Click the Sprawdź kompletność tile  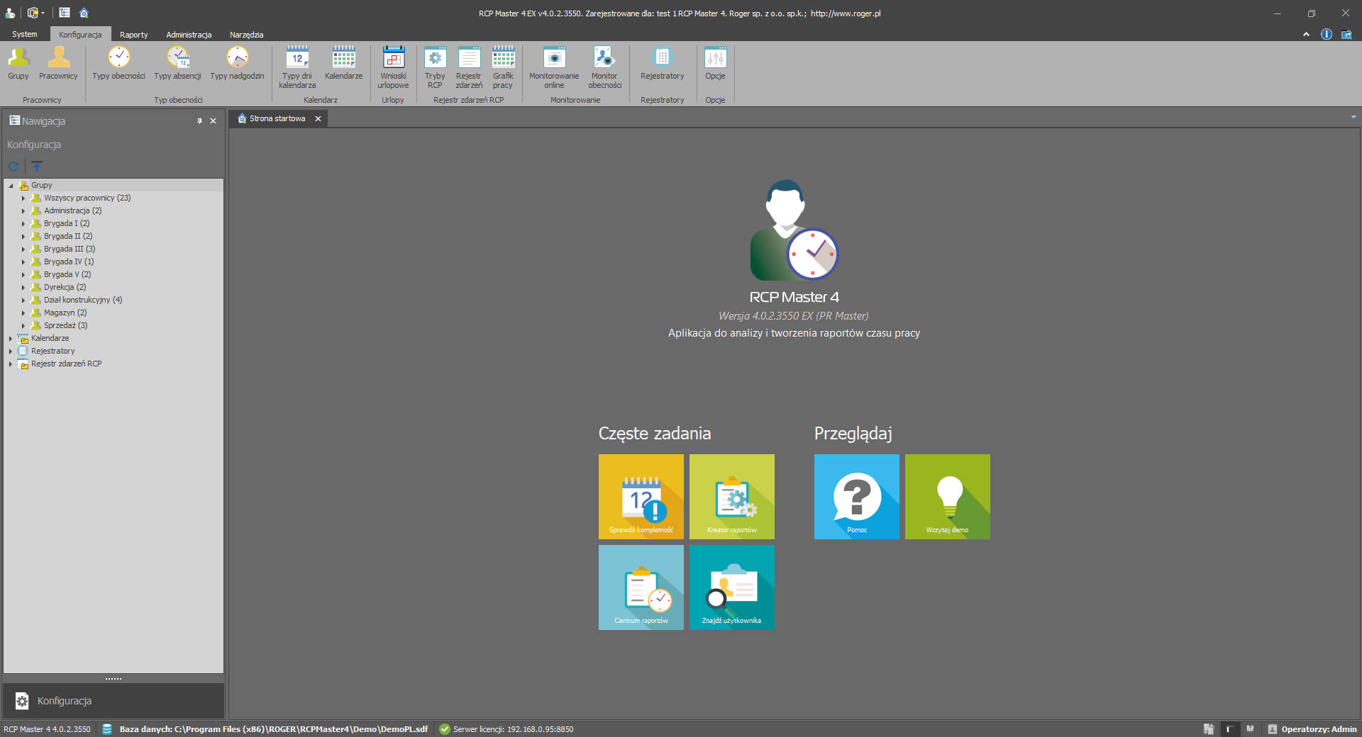coord(641,497)
